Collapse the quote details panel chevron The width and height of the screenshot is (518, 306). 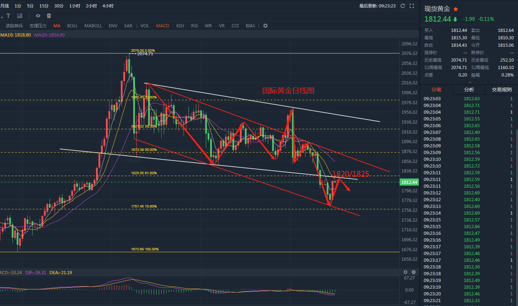[470, 82]
